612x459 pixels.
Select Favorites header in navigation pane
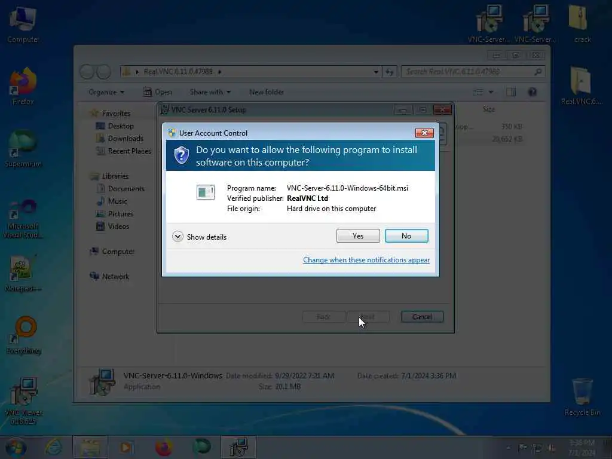tap(115, 113)
